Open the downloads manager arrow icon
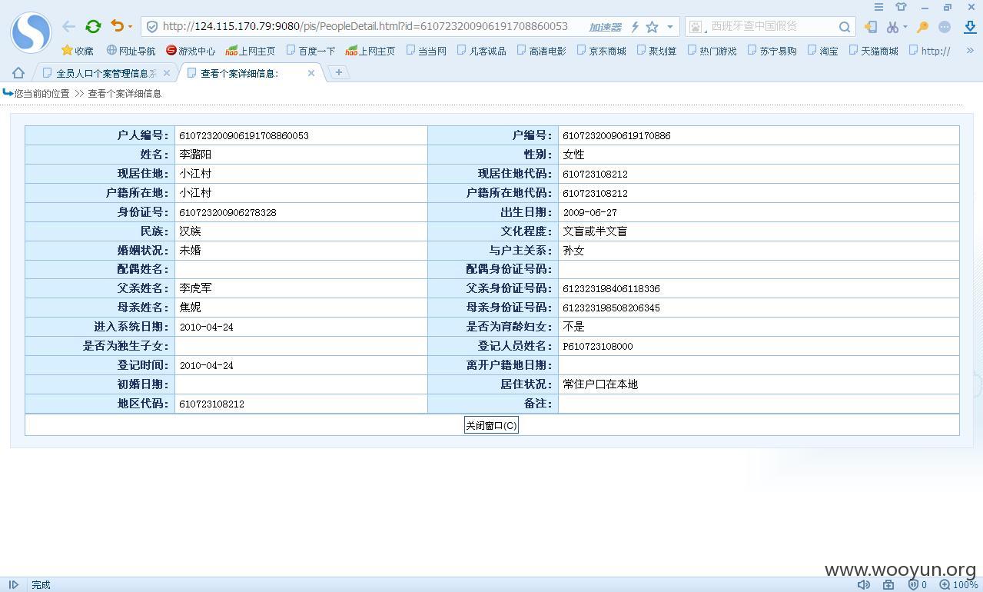Image resolution: width=983 pixels, height=592 pixels. [970, 27]
